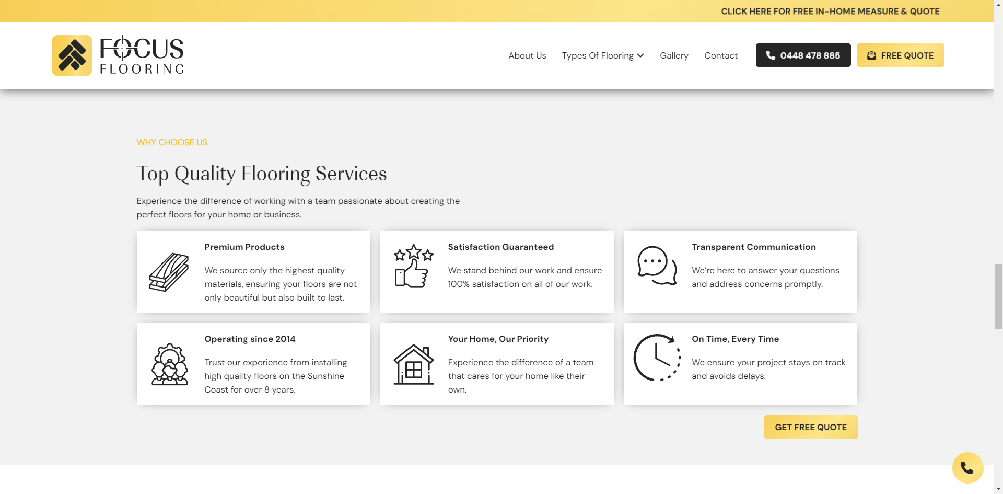The width and height of the screenshot is (1003, 494).
Task: Open the Contact page
Action: point(721,55)
